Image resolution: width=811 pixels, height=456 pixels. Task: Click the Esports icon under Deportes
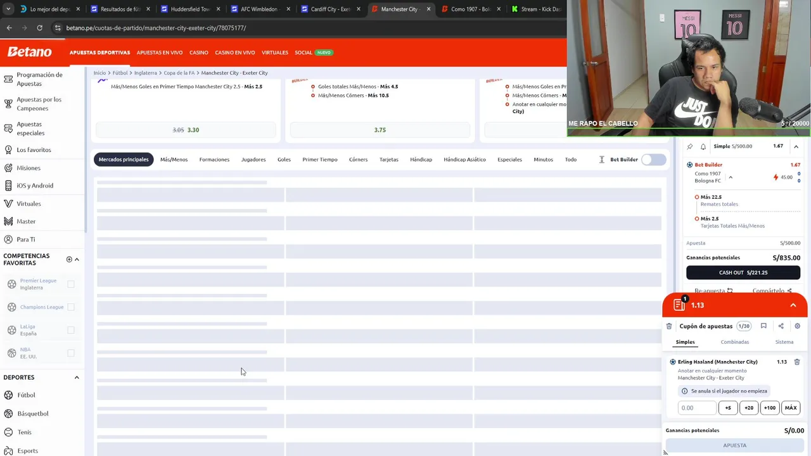click(x=8, y=450)
